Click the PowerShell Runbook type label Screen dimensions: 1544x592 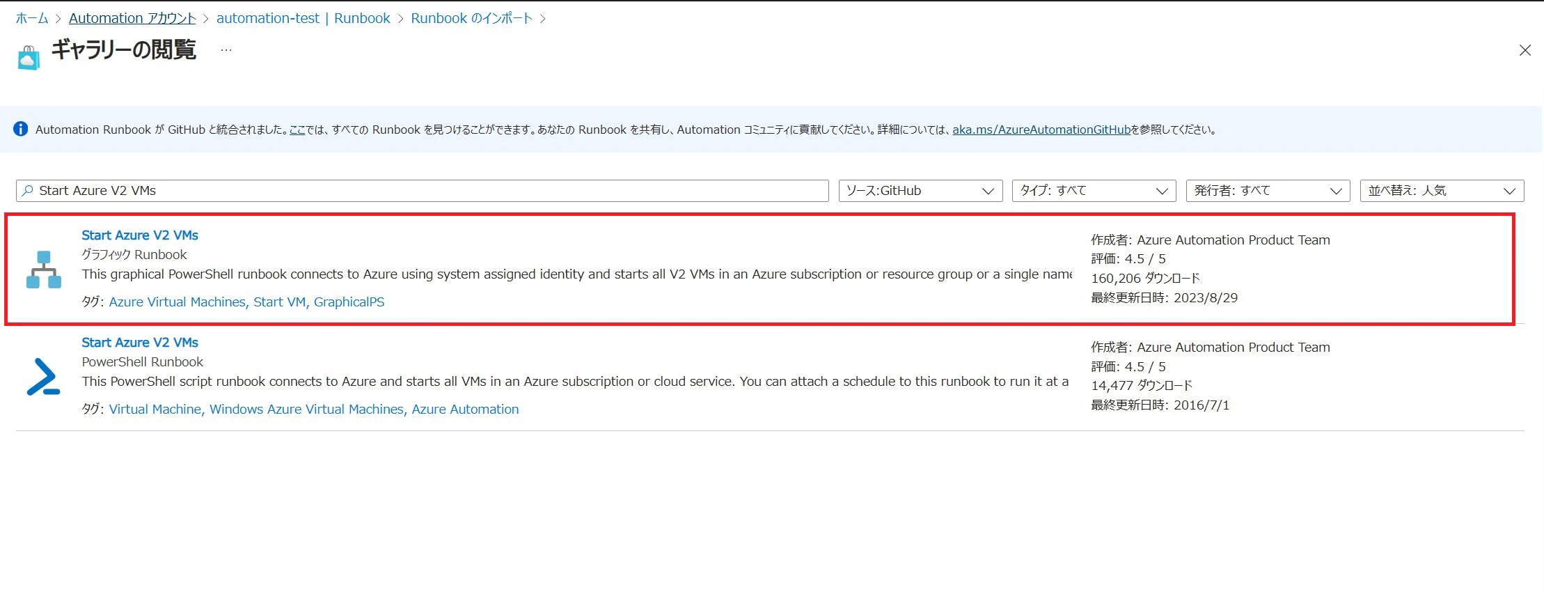(143, 362)
